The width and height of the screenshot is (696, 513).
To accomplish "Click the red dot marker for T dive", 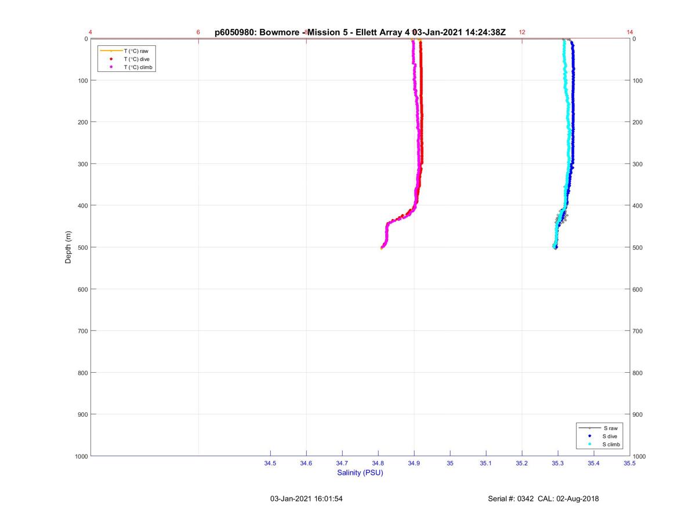I will [x=111, y=59].
